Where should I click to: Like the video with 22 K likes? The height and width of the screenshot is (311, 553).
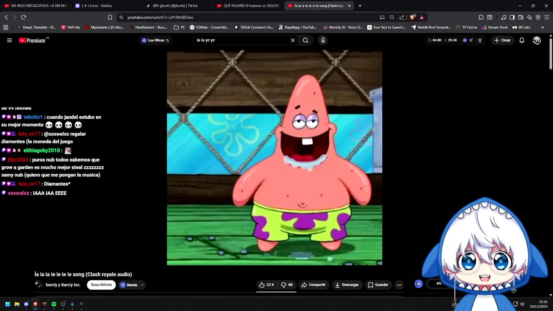pyautogui.click(x=267, y=285)
